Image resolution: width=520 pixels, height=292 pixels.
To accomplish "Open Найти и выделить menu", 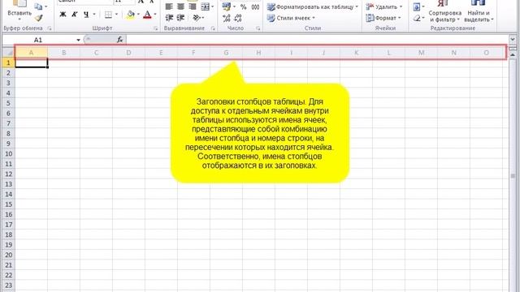I will [479, 11].
